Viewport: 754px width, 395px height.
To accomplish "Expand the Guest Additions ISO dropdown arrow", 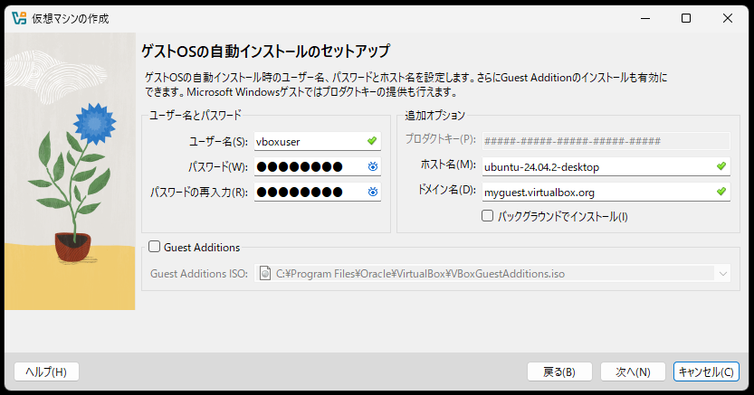I will (721, 272).
